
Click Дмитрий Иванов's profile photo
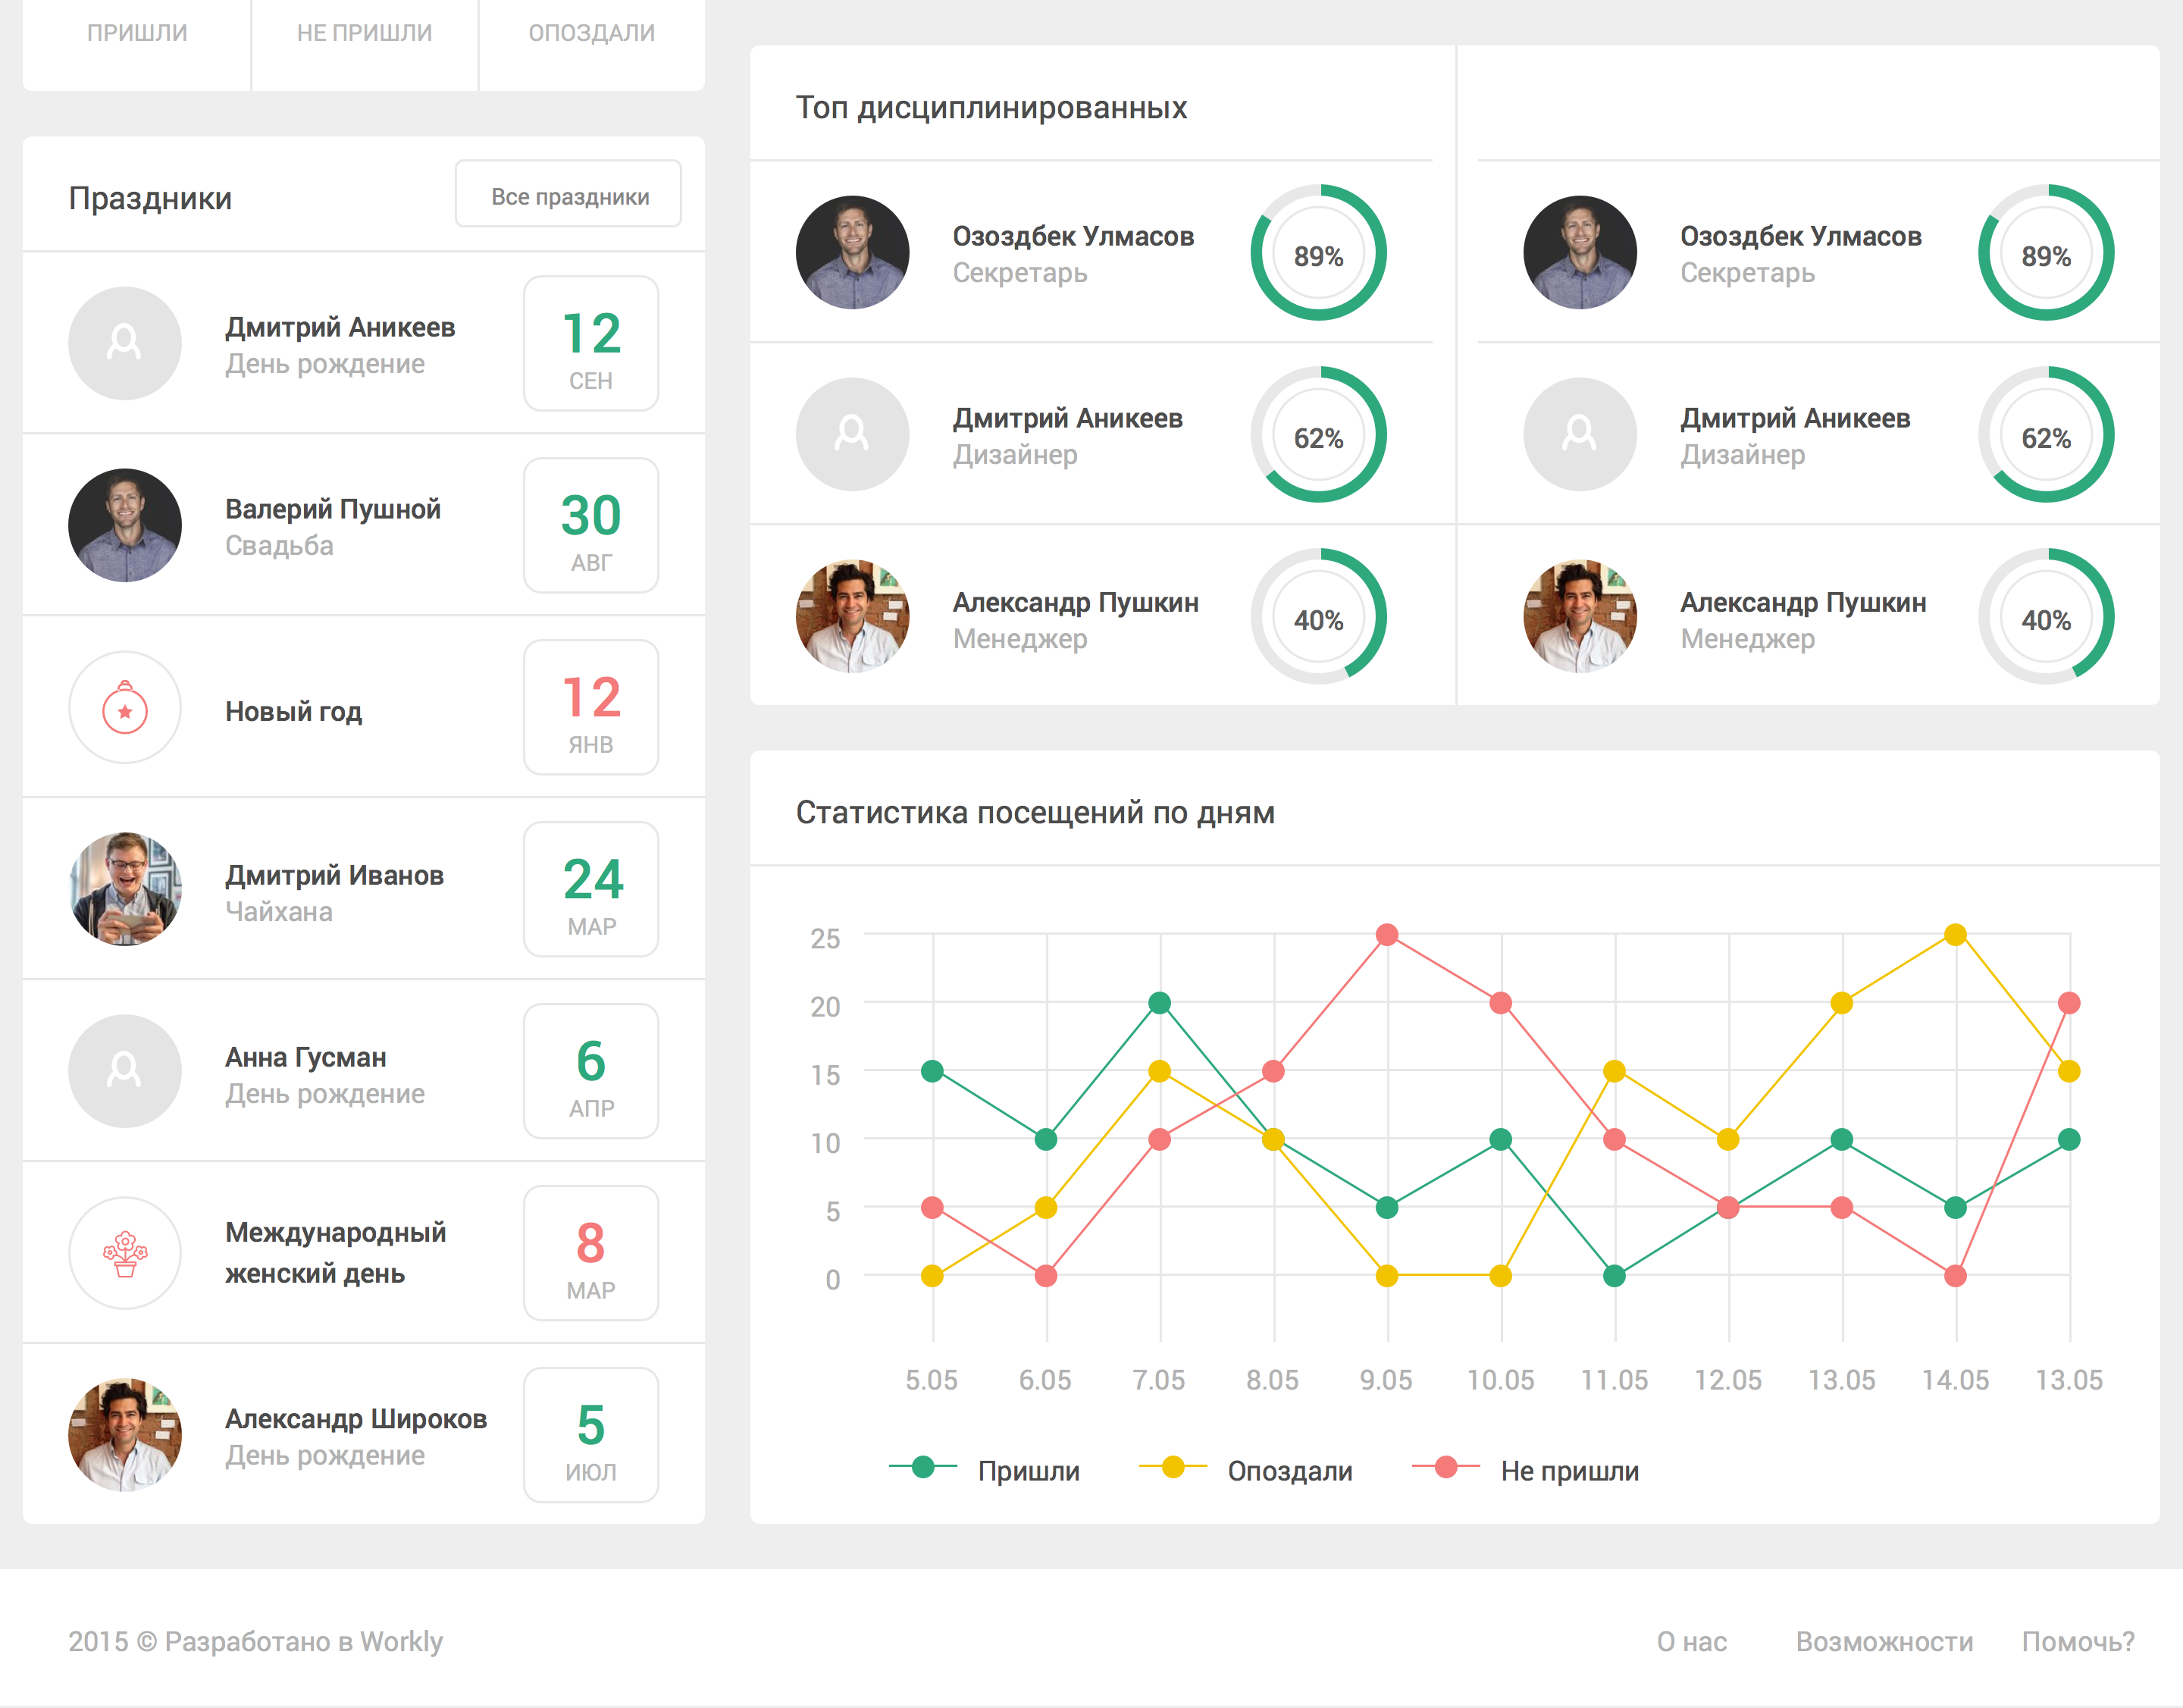coord(125,889)
